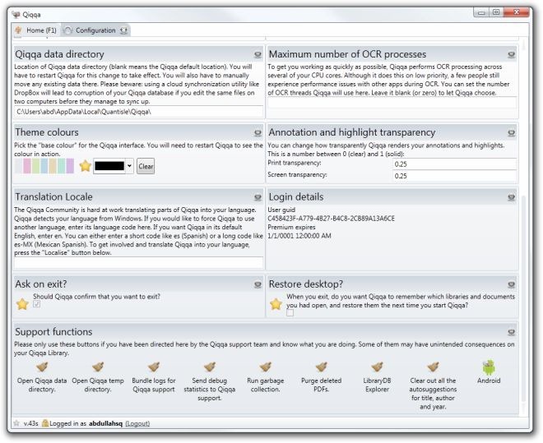543x443 pixels.
Task: Click star icon next to Theme colour picker
Action: coord(86,166)
